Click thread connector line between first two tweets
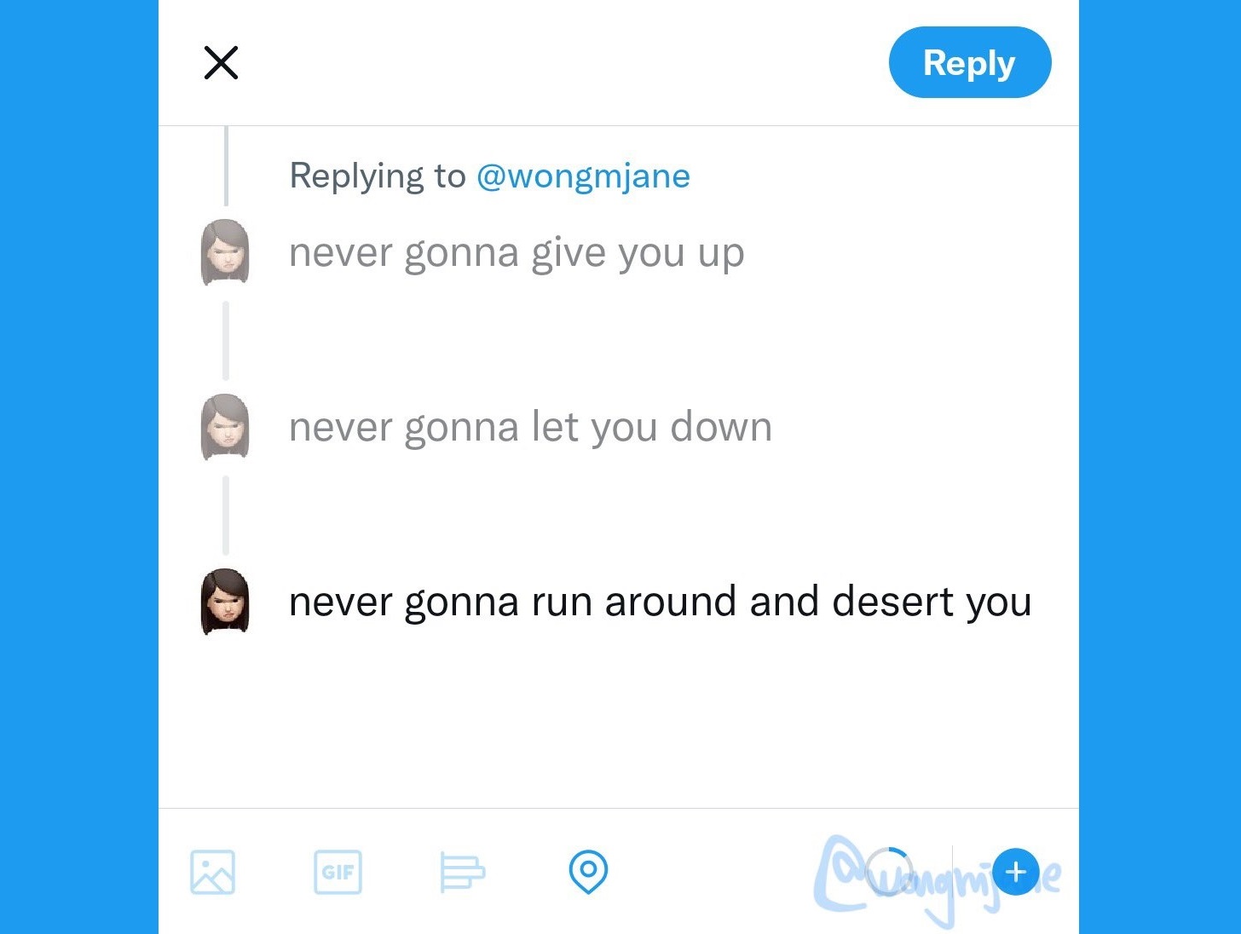 tap(226, 341)
